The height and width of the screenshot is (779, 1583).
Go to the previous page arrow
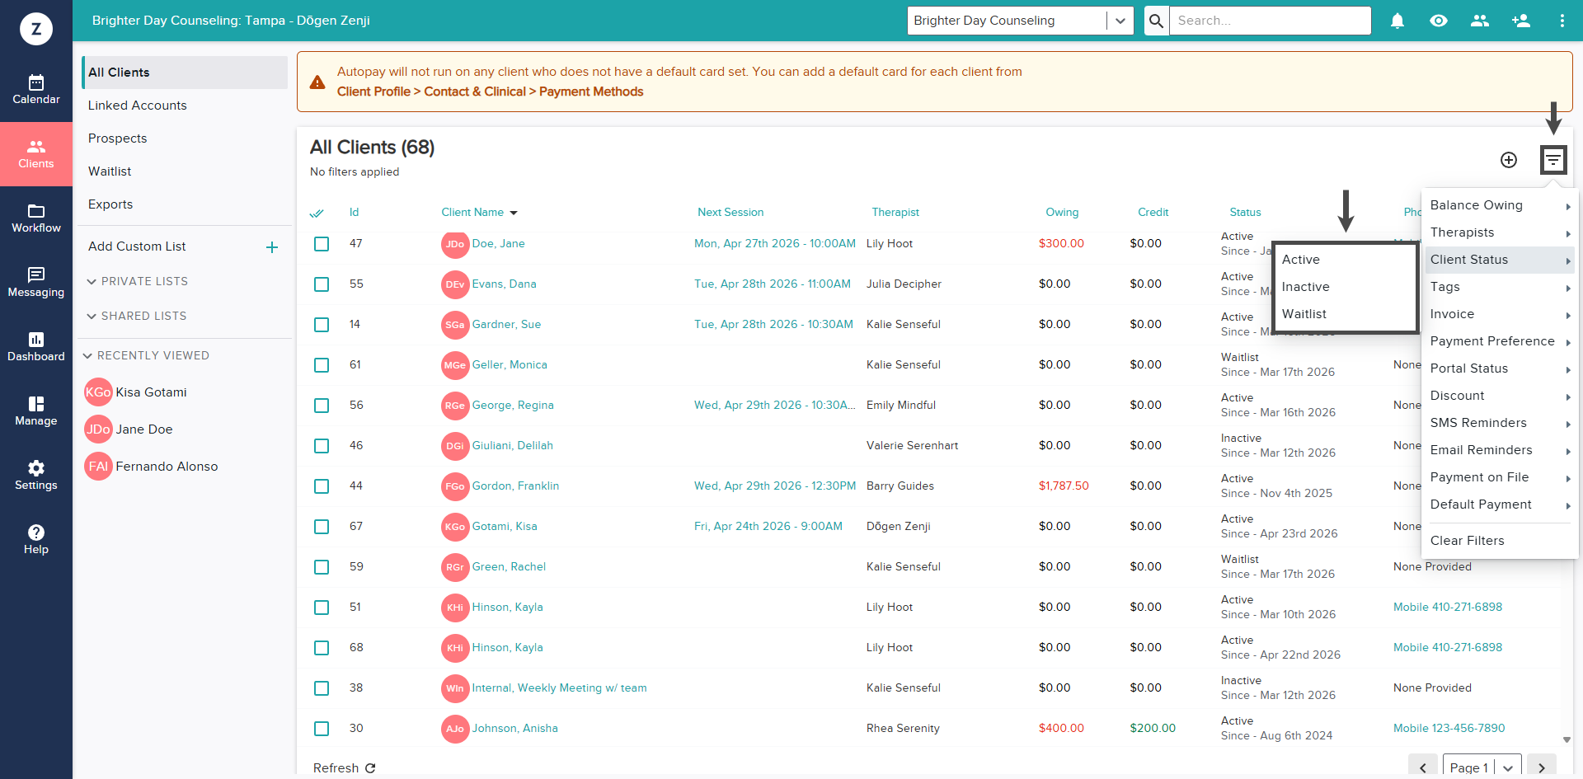point(1423,767)
